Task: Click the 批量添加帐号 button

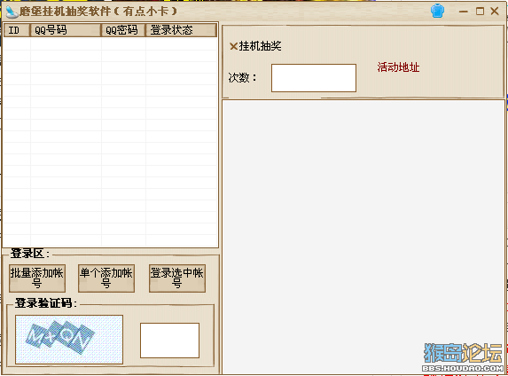Action: tap(37, 278)
